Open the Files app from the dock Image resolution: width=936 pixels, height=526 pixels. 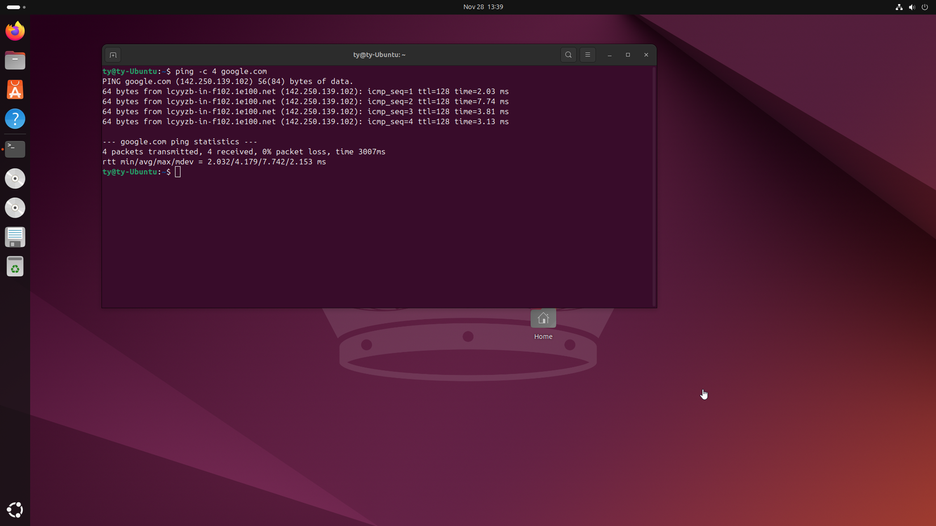click(15, 60)
